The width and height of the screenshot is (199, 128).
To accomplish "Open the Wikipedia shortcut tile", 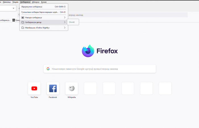I will (72, 88).
